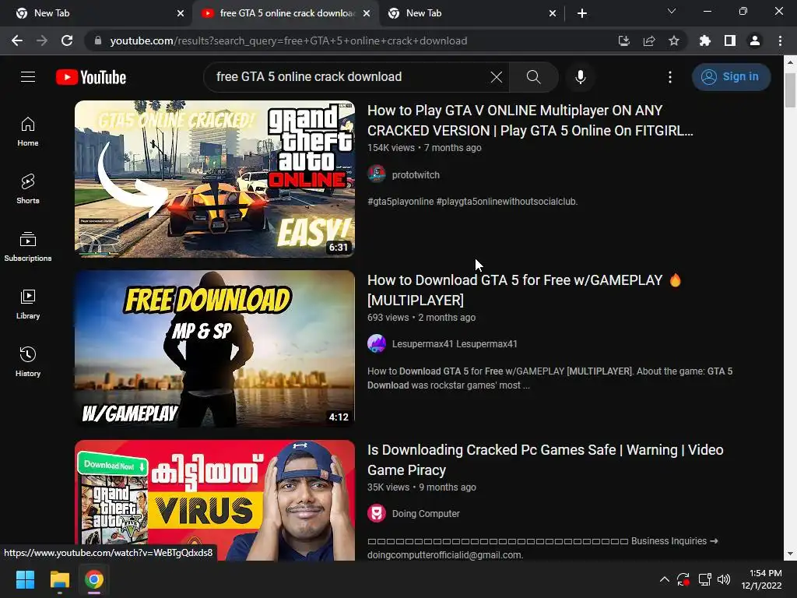Play the GTA5 Online Cracked thumbnail
This screenshot has height=598, width=797.
click(215, 179)
